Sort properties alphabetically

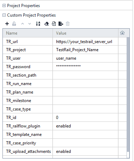(38, 24)
